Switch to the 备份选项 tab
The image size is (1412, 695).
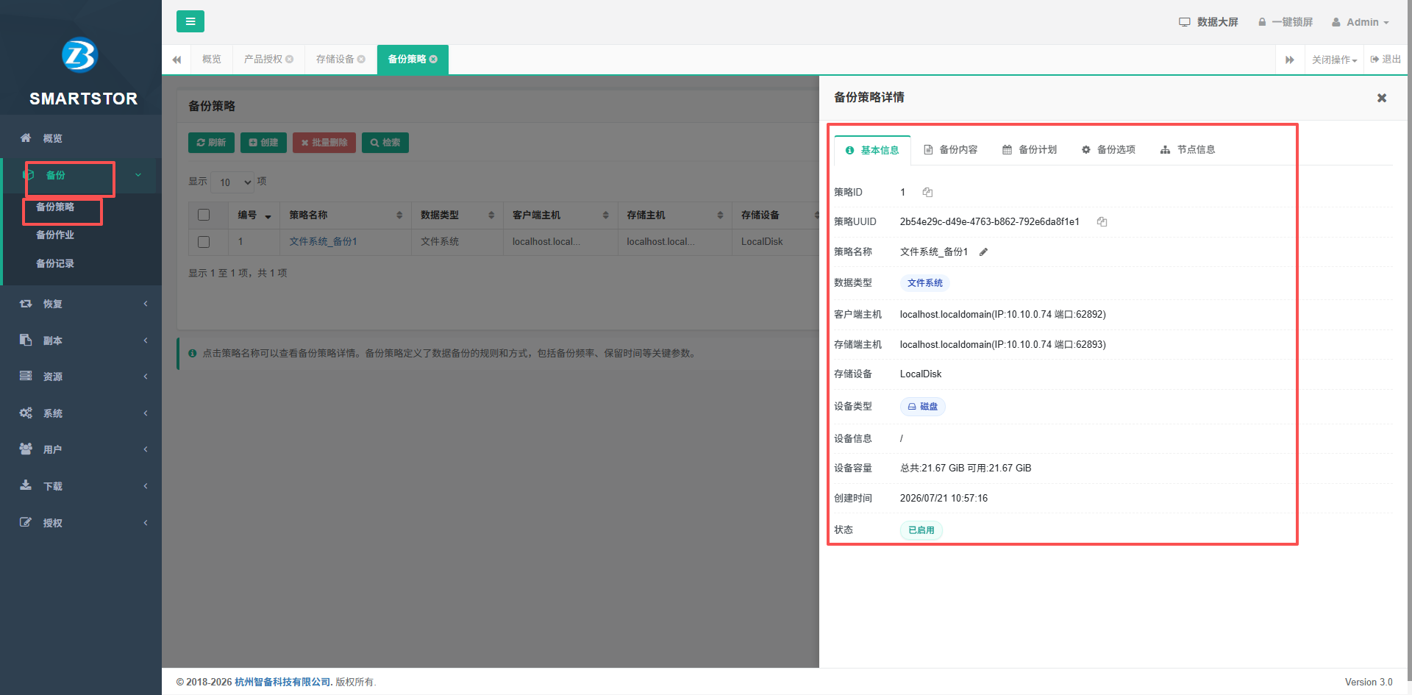pyautogui.click(x=1108, y=149)
